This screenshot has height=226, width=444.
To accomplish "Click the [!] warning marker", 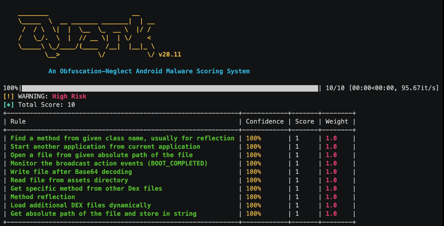I will (8, 96).
